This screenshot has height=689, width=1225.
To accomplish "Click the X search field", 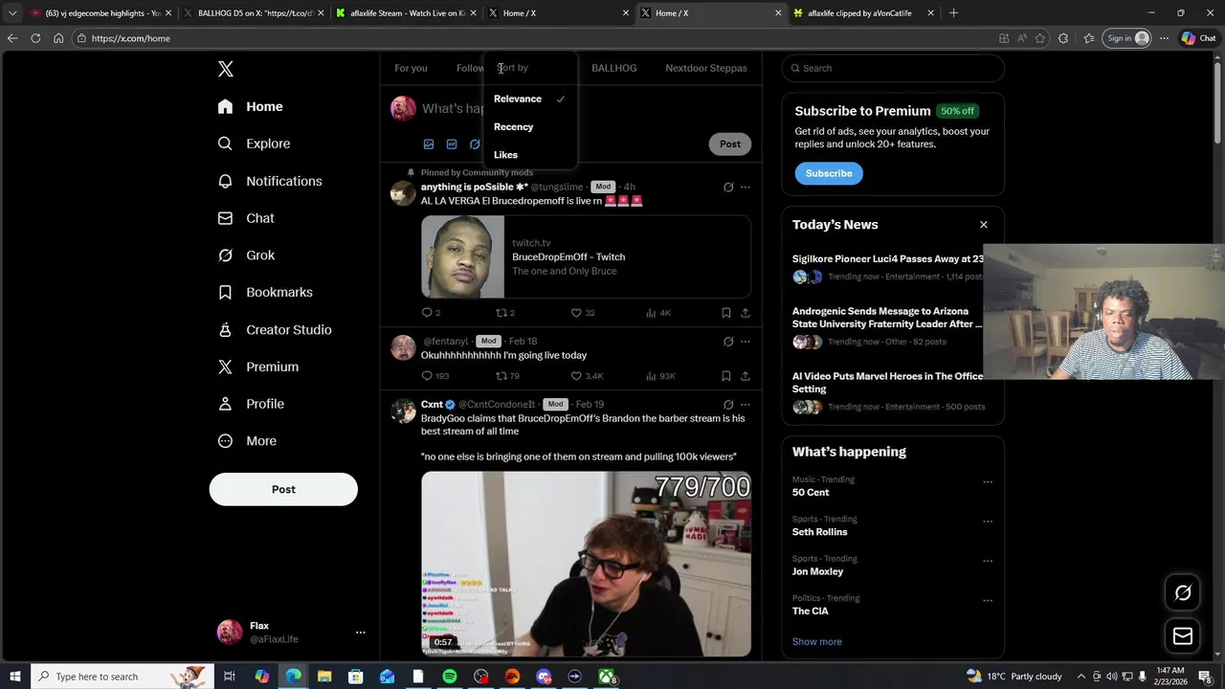I will 893,68.
